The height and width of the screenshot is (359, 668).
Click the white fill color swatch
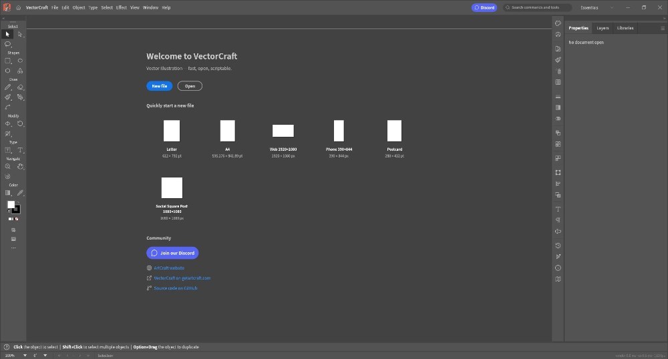[x=11, y=205]
